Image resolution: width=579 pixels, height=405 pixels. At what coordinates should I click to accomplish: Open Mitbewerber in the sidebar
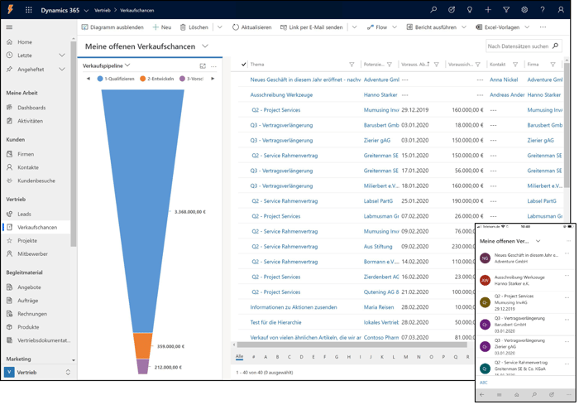coord(32,254)
